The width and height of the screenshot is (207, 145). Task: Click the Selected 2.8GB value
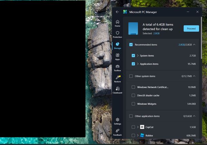click(x=156, y=33)
